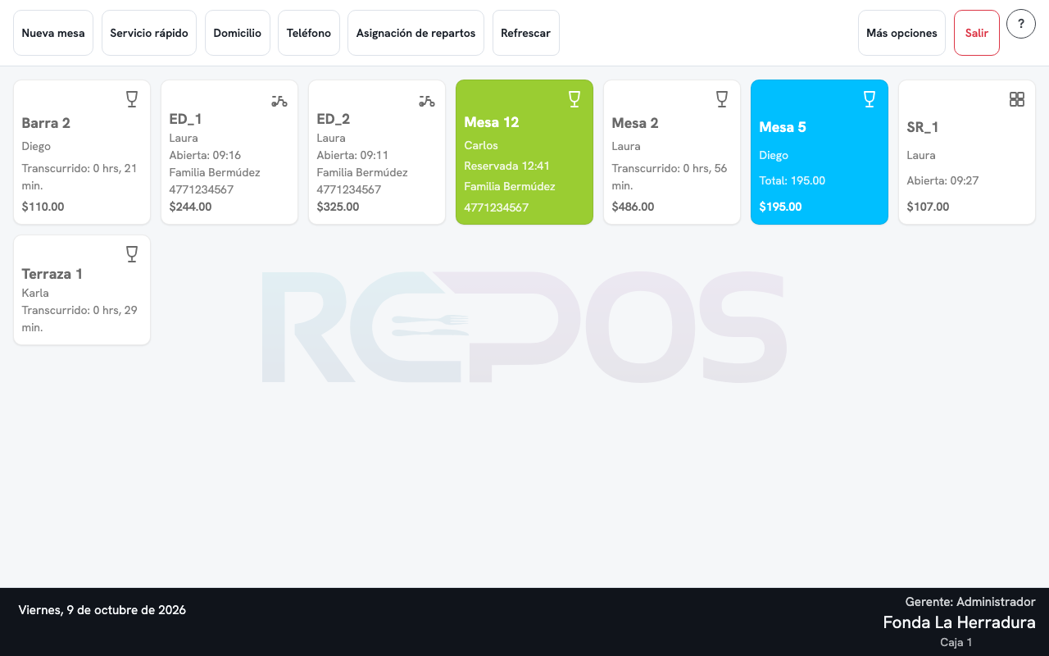Open Asignación de repartos

(x=416, y=33)
